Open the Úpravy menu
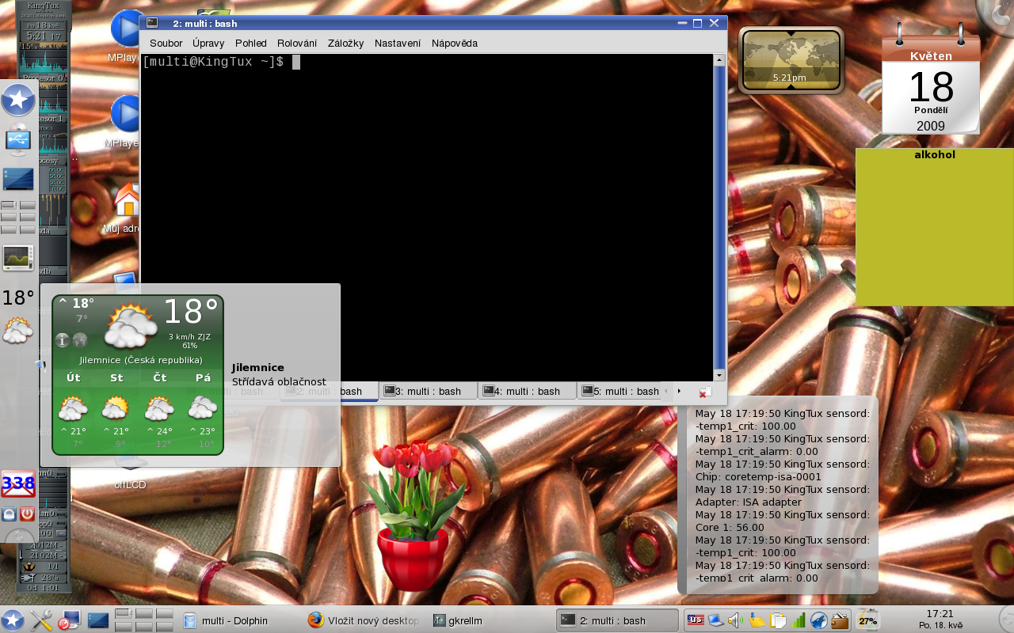Viewport: 1014px width, 633px height. 208,44
